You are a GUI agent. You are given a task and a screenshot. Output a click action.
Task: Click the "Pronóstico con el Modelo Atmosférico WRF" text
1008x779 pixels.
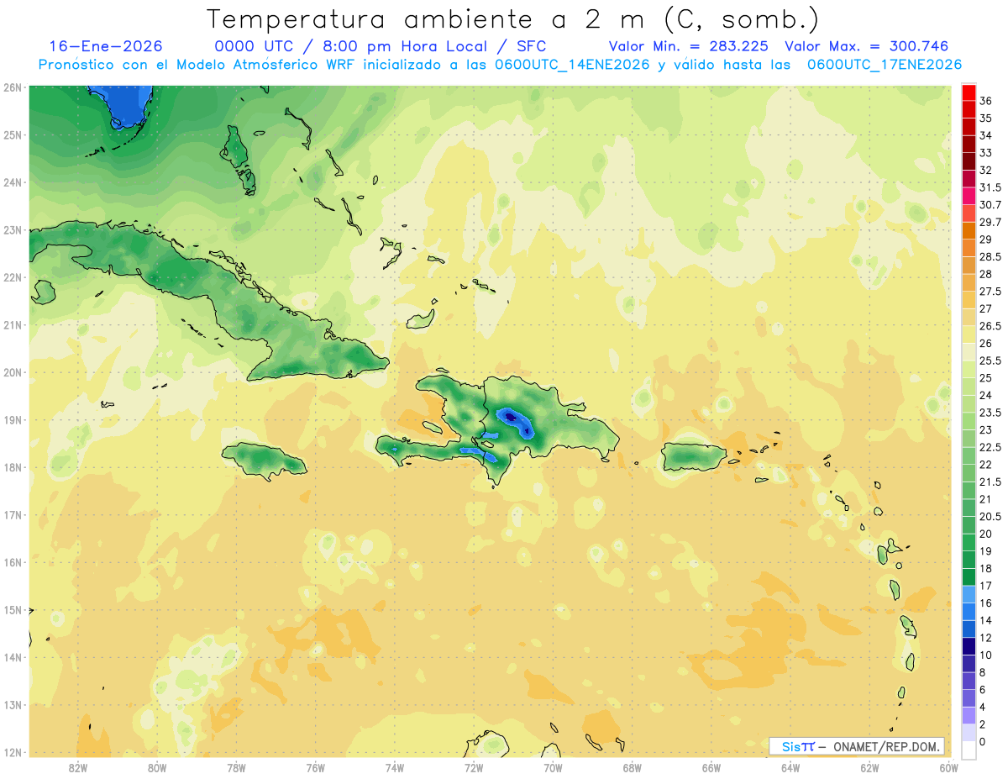pyautogui.click(x=197, y=65)
